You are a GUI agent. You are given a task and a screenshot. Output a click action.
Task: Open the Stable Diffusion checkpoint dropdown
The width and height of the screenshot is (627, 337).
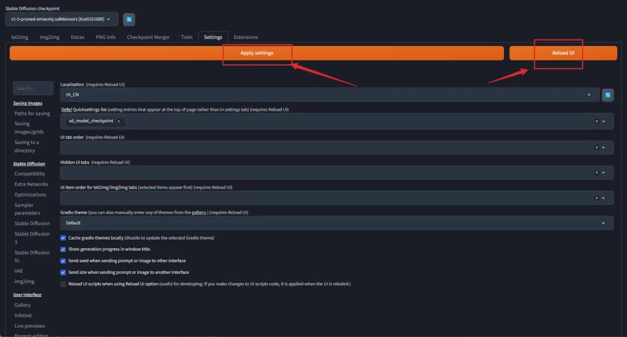62,19
